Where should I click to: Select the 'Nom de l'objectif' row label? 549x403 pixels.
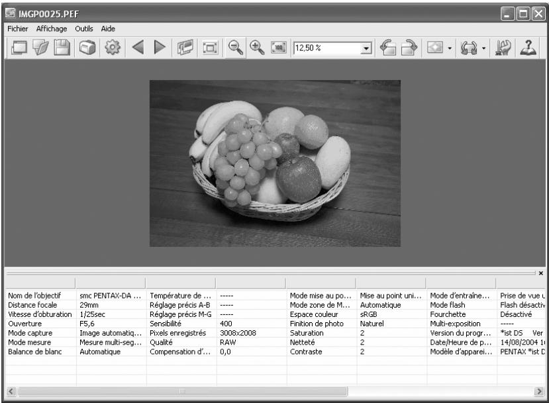point(34,296)
